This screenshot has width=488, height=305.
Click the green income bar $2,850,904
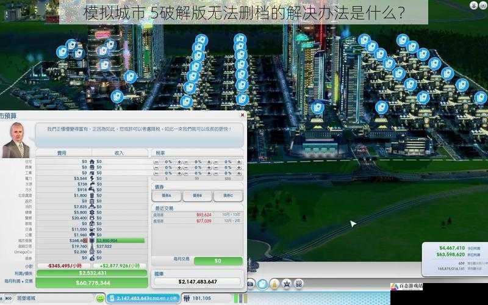pyautogui.click(x=120, y=240)
